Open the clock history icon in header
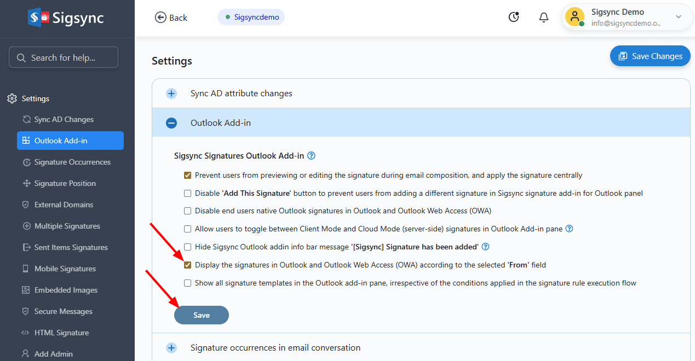695x361 pixels. coord(514,18)
